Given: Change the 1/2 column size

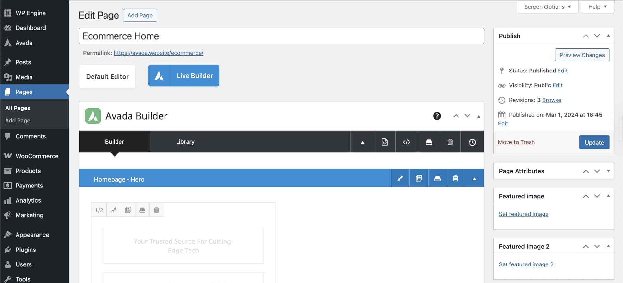Looking at the screenshot, I should [x=99, y=210].
